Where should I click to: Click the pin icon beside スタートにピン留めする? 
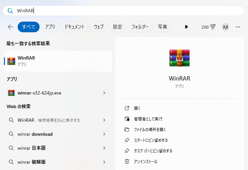pyautogui.click(x=127, y=140)
